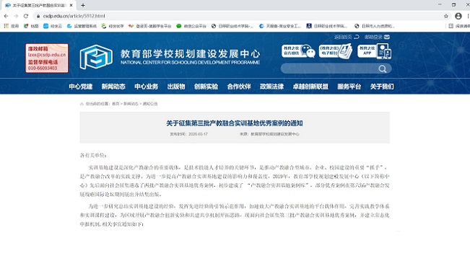Click the site search input field
Image resolution: width=470 pixels, height=266 pixels.
coord(330,68)
